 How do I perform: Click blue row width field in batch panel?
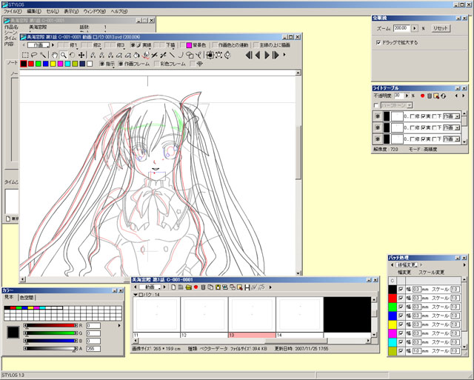click(x=417, y=316)
